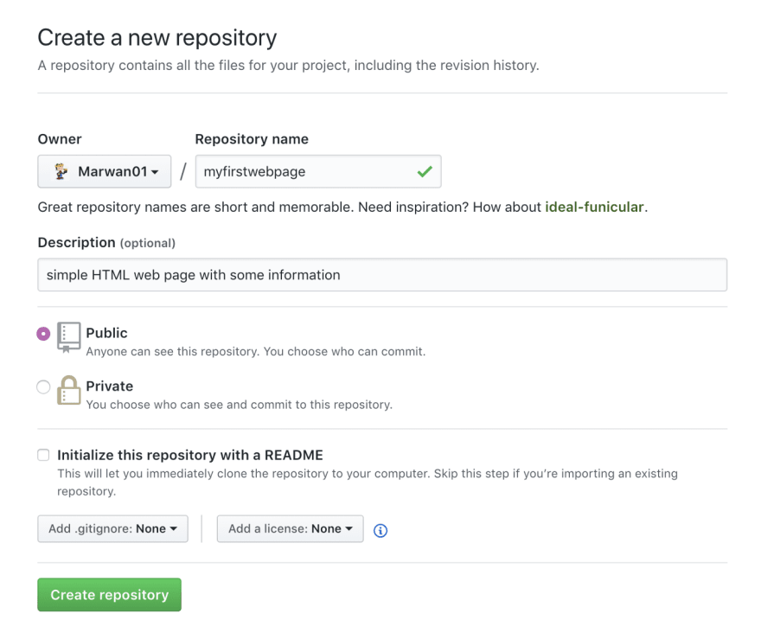This screenshot has height=639, width=761.
Task: Click the private repository lock icon
Action: click(x=68, y=390)
